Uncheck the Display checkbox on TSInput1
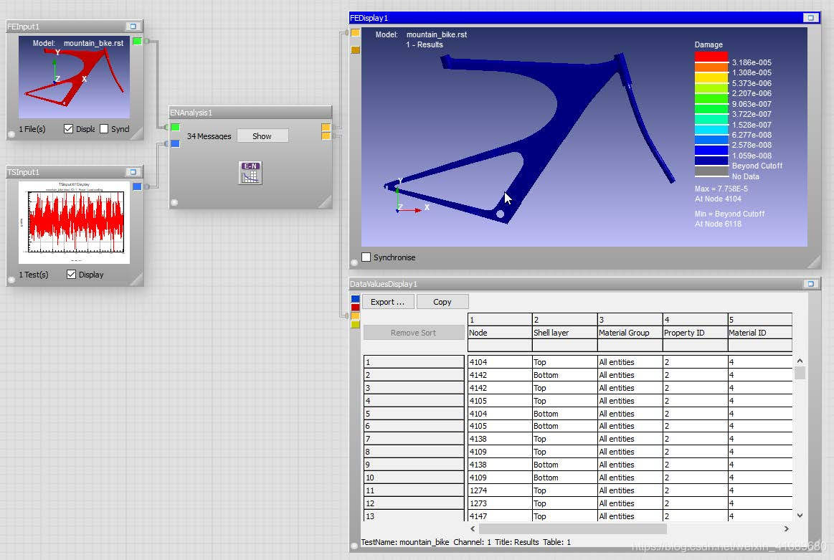Screen dimensions: 834x560 click(x=70, y=274)
